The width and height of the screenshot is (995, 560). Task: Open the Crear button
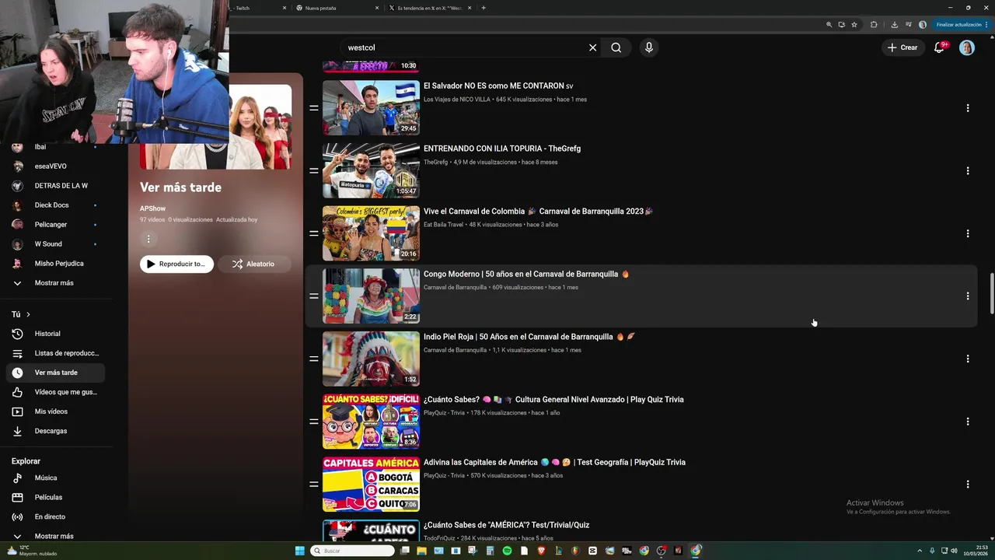click(x=903, y=47)
